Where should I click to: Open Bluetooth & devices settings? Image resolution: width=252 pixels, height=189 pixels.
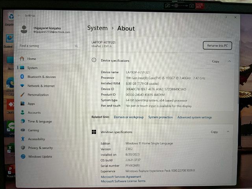coord(41,77)
